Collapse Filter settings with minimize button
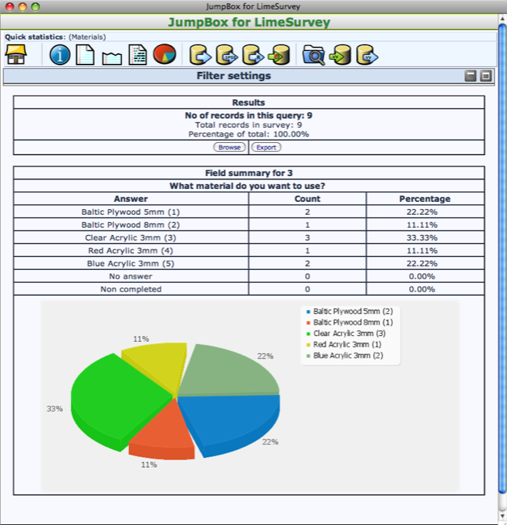The width and height of the screenshot is (507, 525). pyautogui.click(x=470, y=76)
